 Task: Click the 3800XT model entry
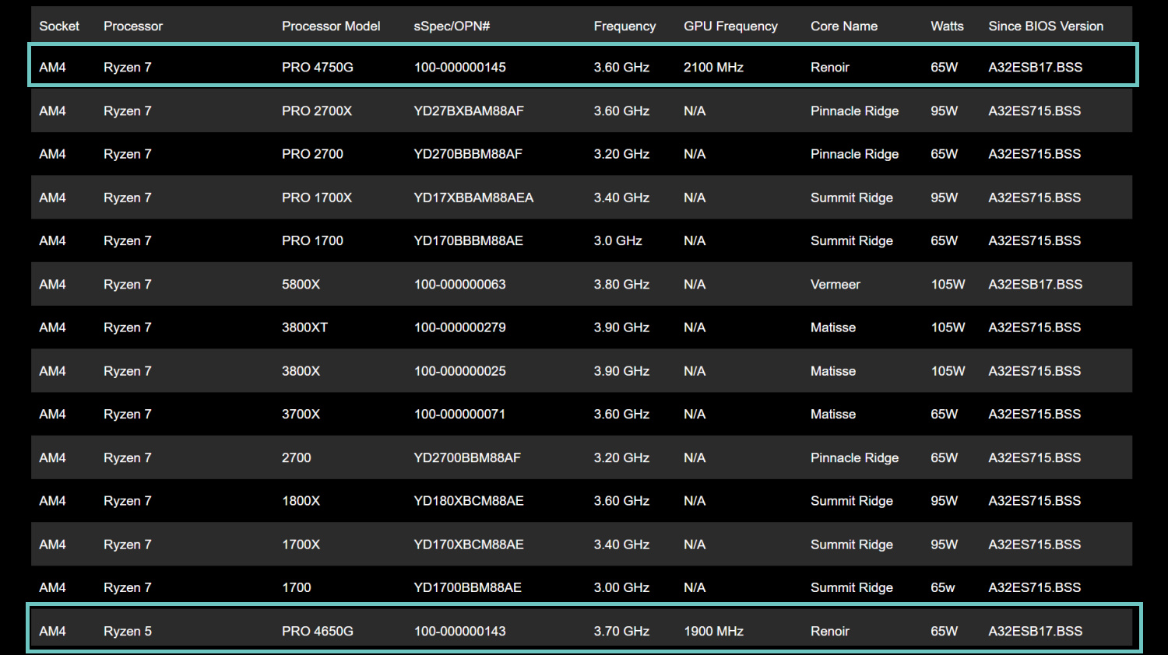304,327
